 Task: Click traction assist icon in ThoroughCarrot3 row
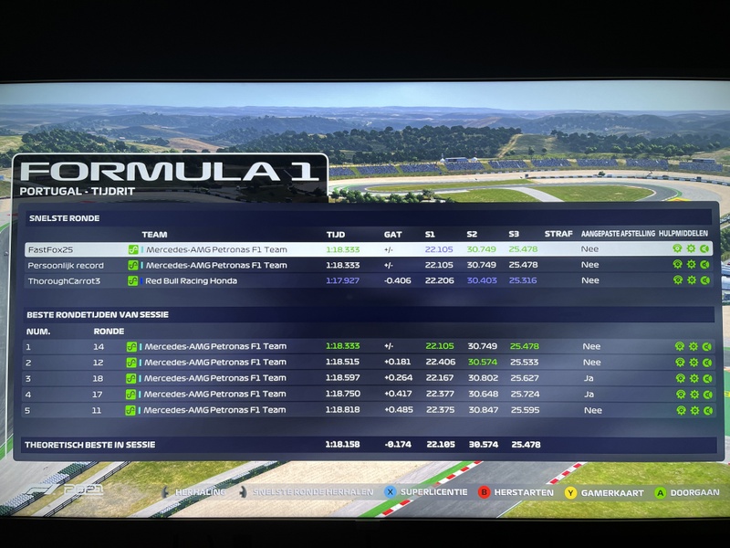point(678,280)
